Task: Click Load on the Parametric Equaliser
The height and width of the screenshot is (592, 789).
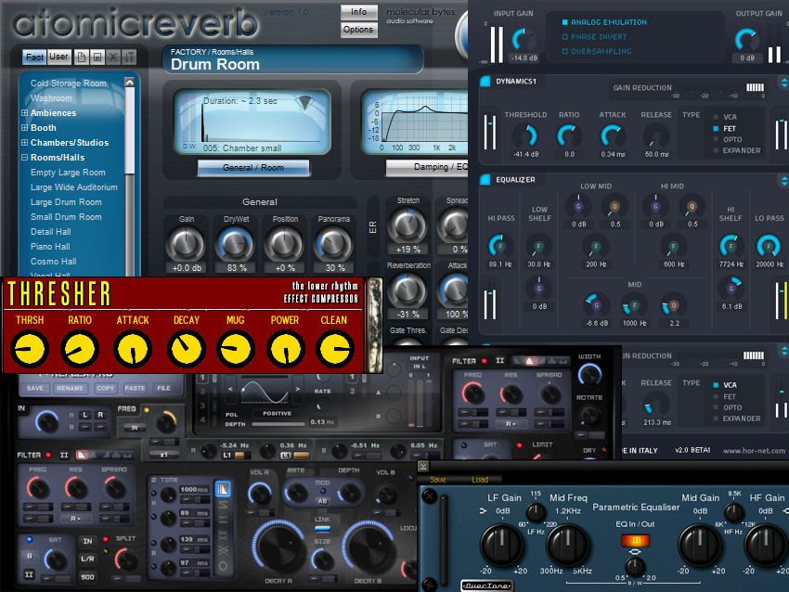Action: [x=480, y=480]
